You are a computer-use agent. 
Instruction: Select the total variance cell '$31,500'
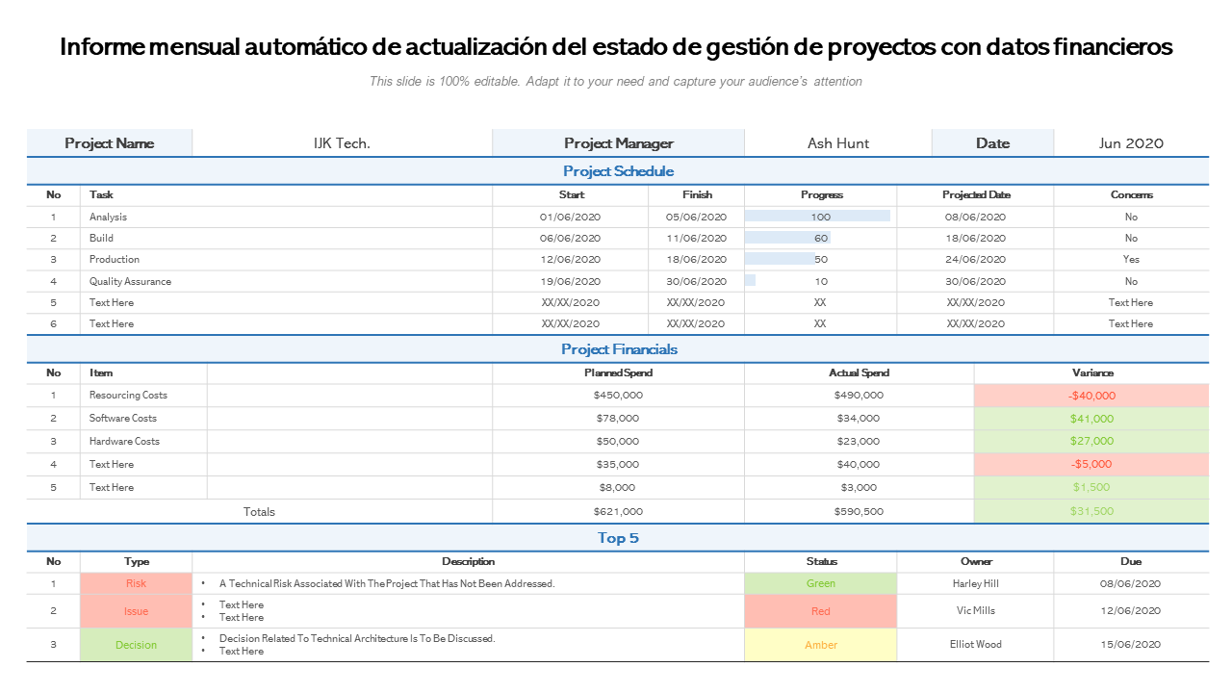[1091, 512]
